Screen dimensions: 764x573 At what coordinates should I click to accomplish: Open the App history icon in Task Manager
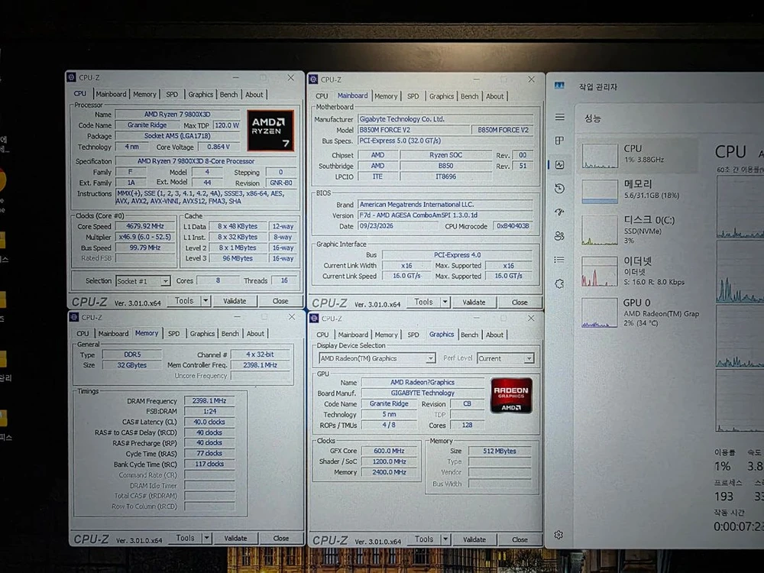pyautogui.click(x=559, y=188)
